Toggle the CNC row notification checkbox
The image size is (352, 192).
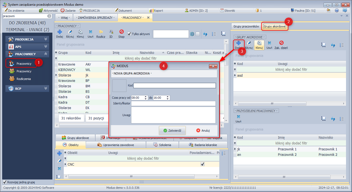[x=202, y=164]
